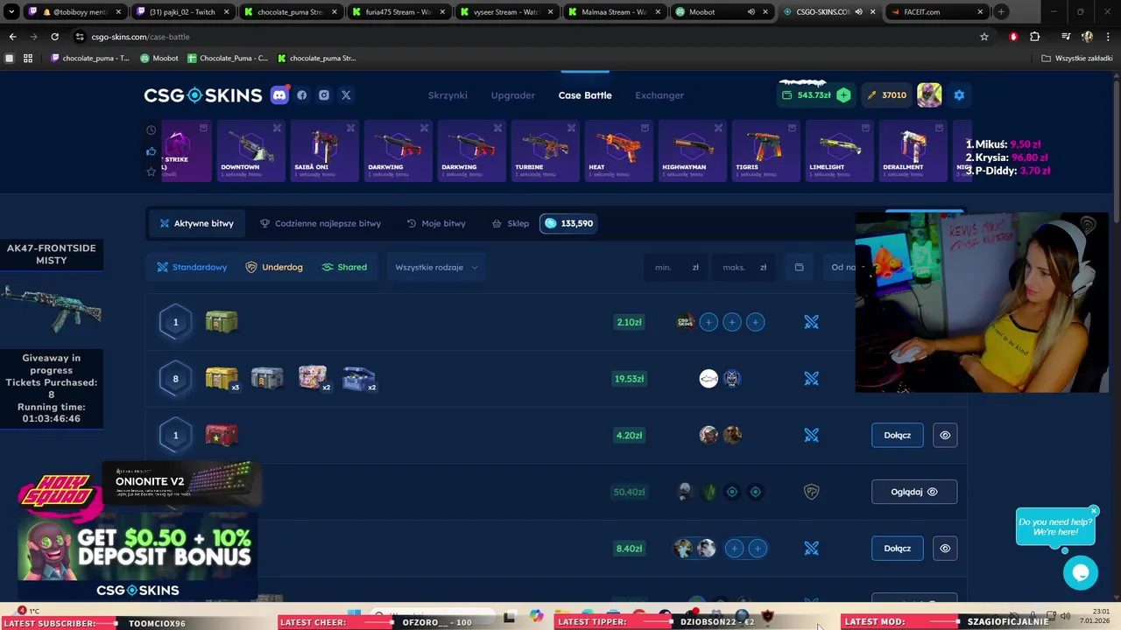Open a new browser tab
Screen dimensions: 1121x630
click(1001, 12)
